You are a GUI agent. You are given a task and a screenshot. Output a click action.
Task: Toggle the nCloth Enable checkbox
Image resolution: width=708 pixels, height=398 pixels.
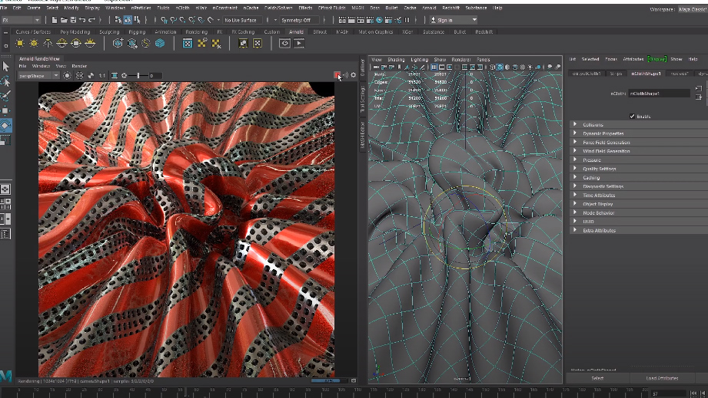click(632, 116)
